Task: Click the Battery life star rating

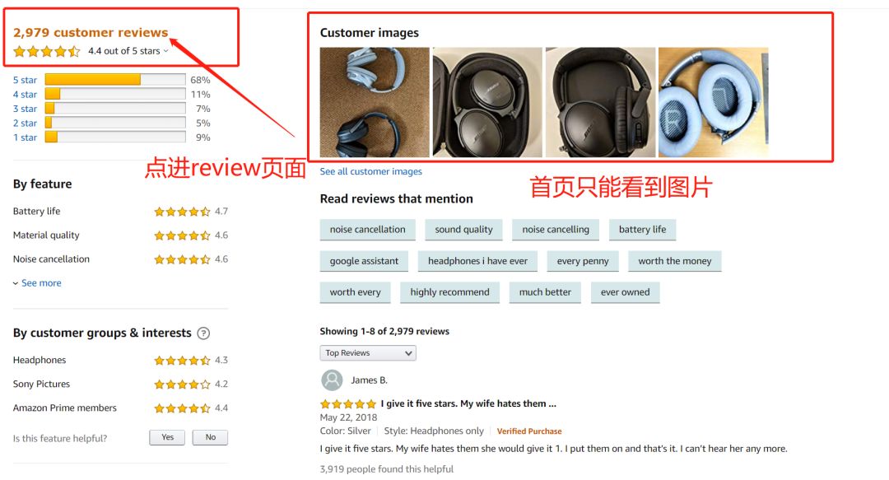Action: [182, 212]
